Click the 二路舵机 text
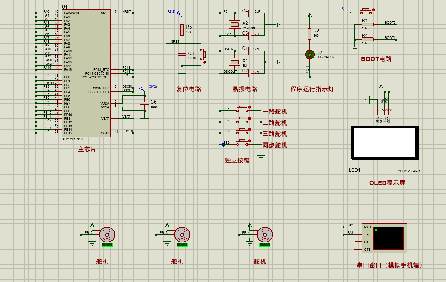Viewport: 446px width, 282px height. point(275,123)
